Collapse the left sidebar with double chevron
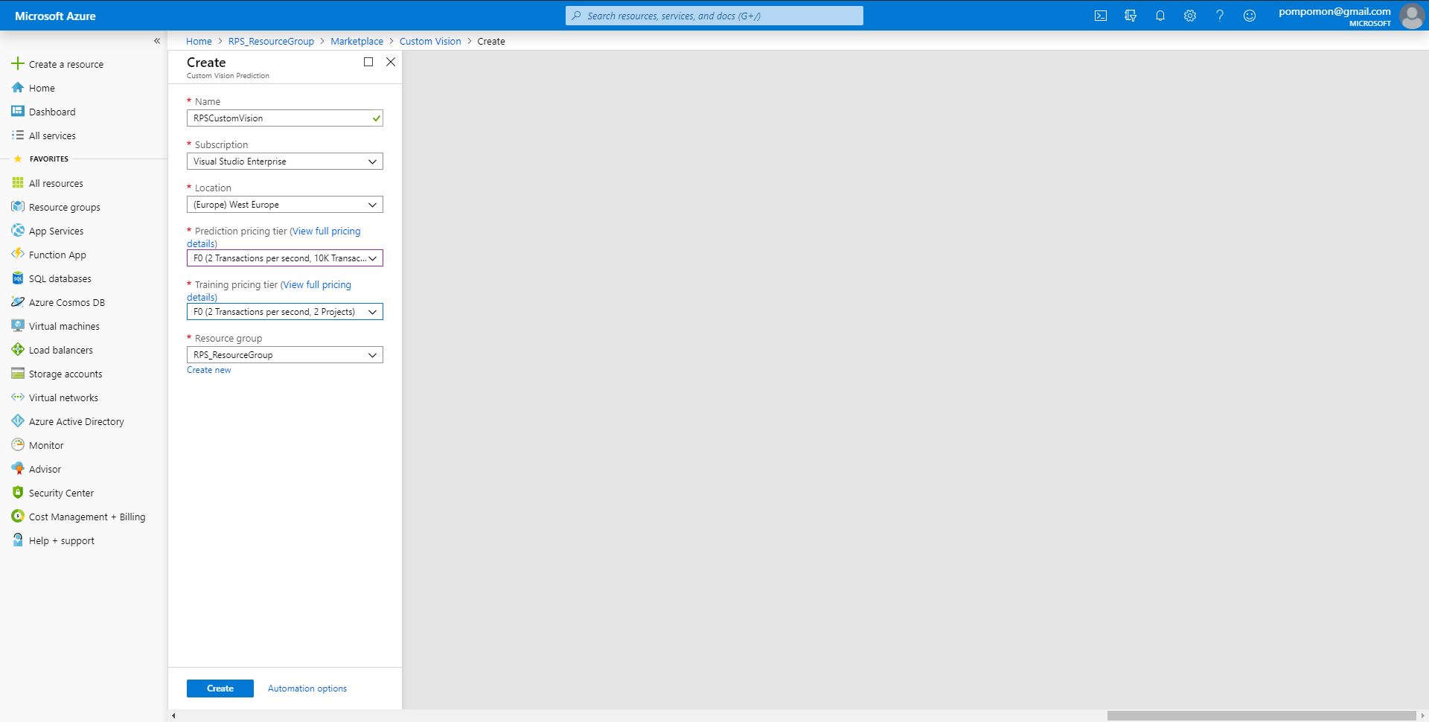This screenshot has width=1429, height=722. tap(157, 41)
